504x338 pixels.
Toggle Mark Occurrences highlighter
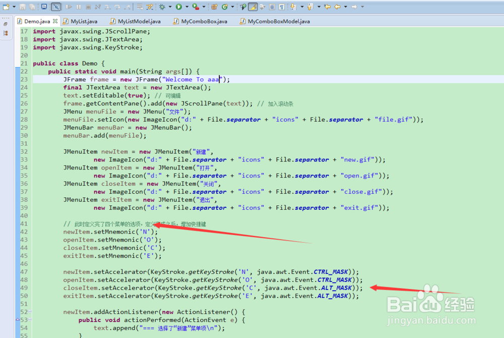[x=253, y=7]
